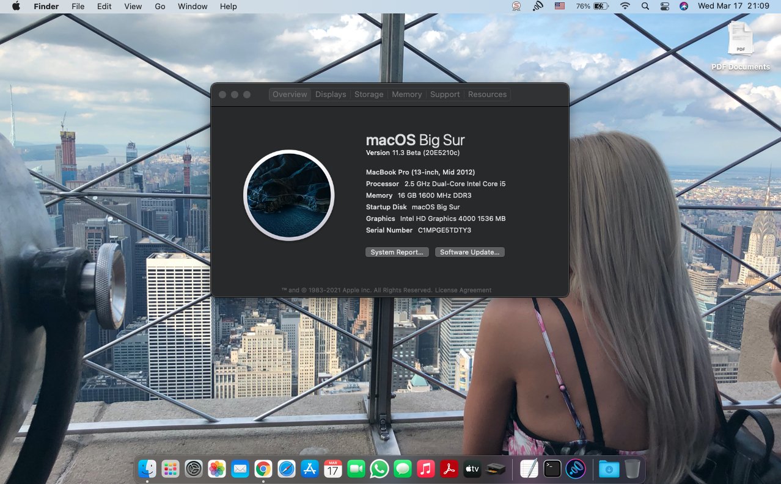Launch Terminal from the Dock
Viewport: 781px width, 484px height.
(x=552, y=469)
